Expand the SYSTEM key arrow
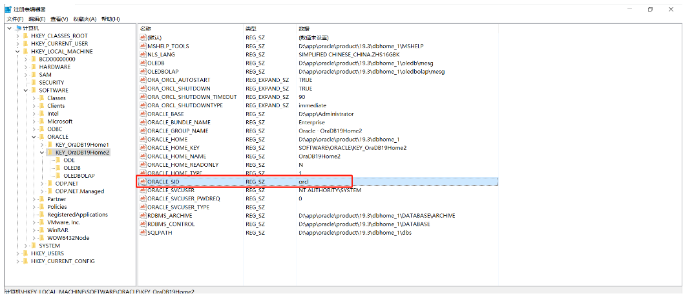683x298 pixels. [26, 246]
